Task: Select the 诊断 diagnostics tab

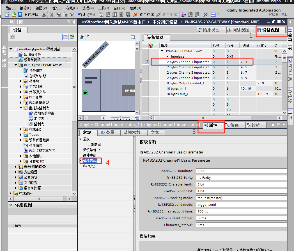Action: pos(256,125)
